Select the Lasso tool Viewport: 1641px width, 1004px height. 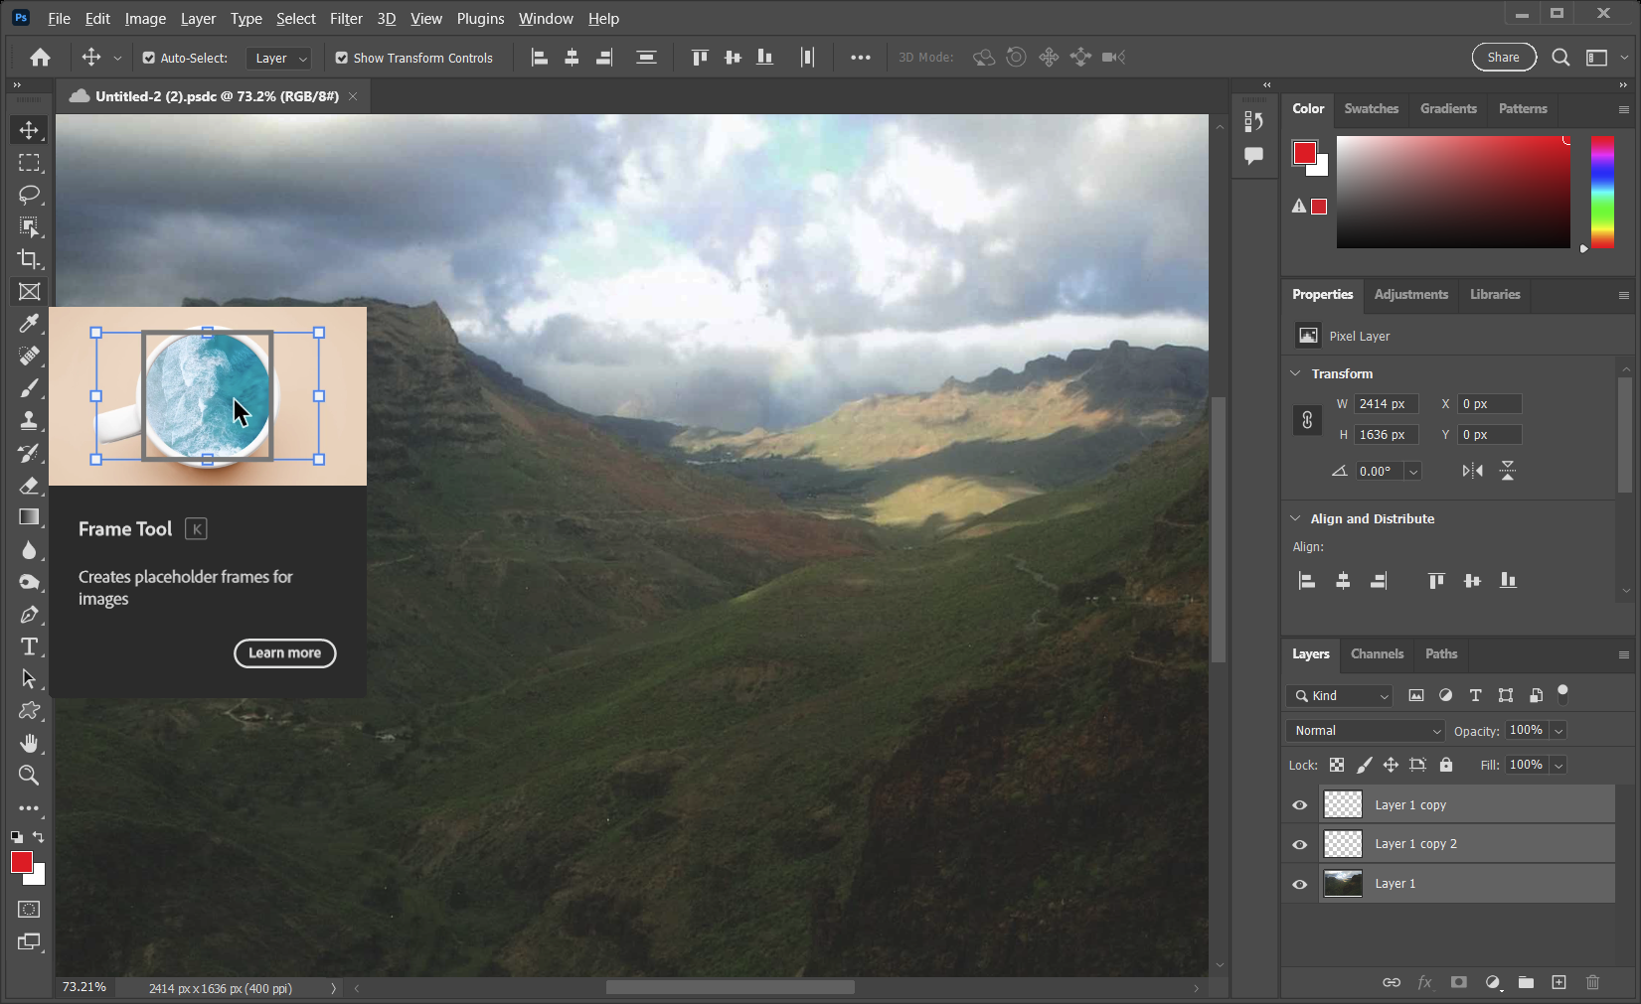pyautogui.click(x=29, y=195)
